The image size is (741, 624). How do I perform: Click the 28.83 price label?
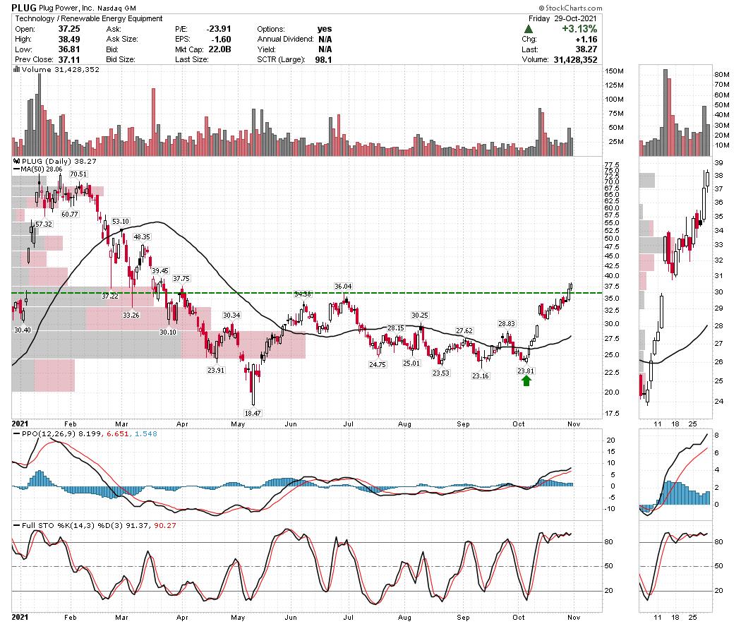(x=507, y=323)
